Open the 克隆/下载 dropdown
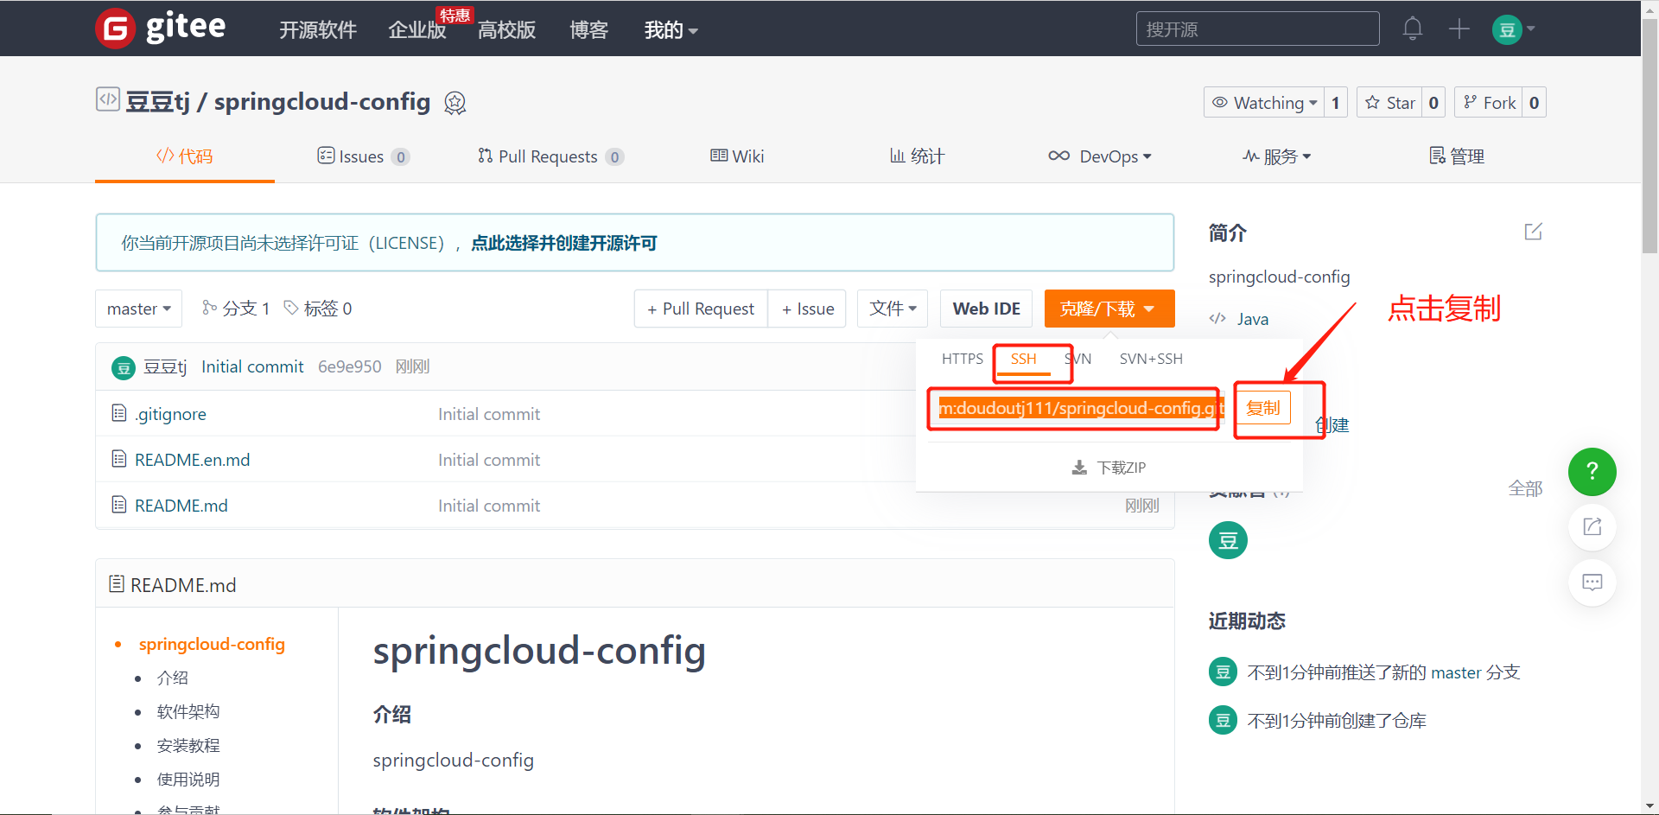Image resolution: width=1659 pixels, height=815 pixels. (1109, 309)
